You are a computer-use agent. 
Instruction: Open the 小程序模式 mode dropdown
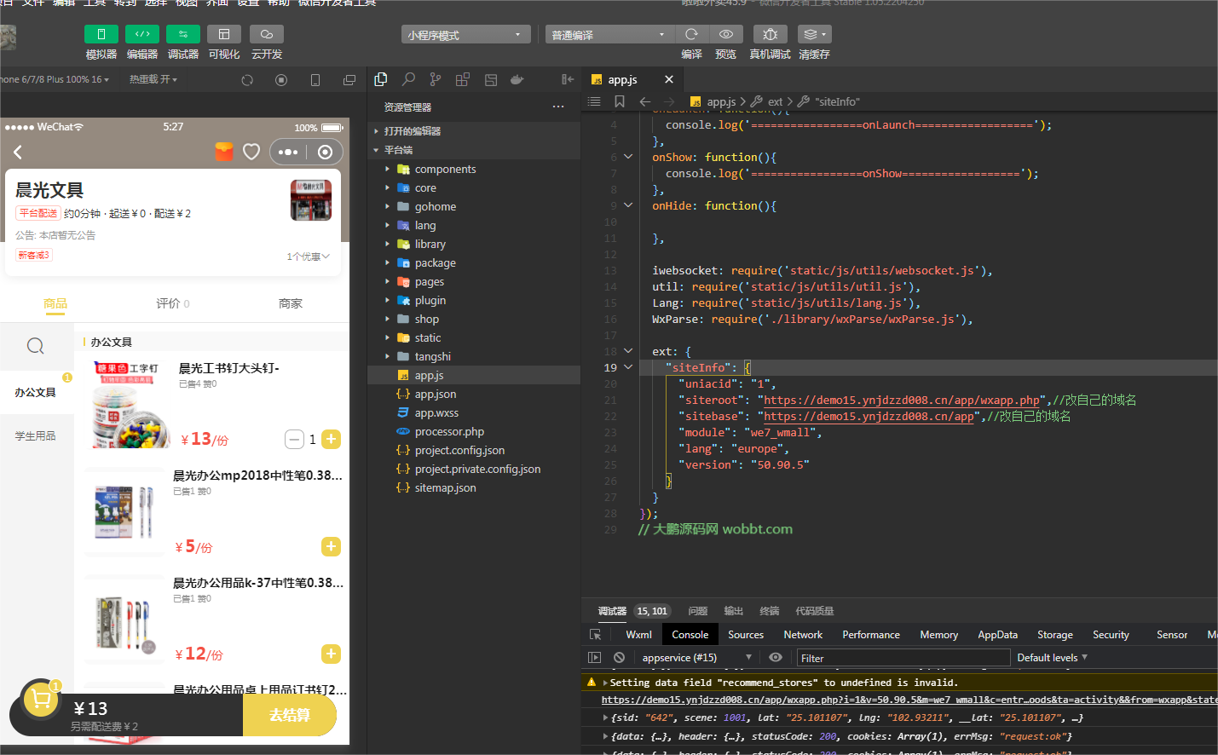click(465, 35)
